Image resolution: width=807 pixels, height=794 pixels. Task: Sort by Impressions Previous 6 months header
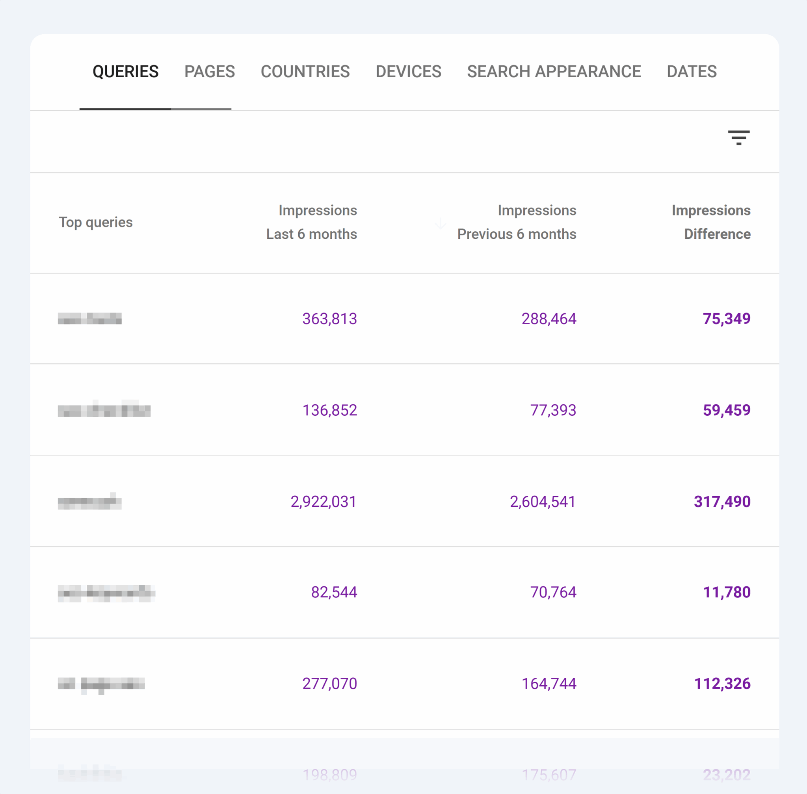(x=517, y=222)
